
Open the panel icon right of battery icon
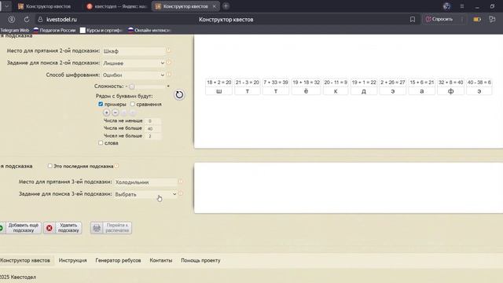pyautogui.click(x=492, y=19)
